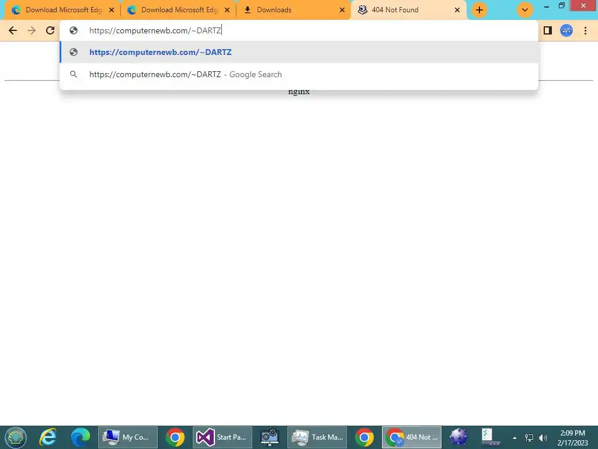Launch Microsoft Edge from taskbar

[x=80, y=437]
